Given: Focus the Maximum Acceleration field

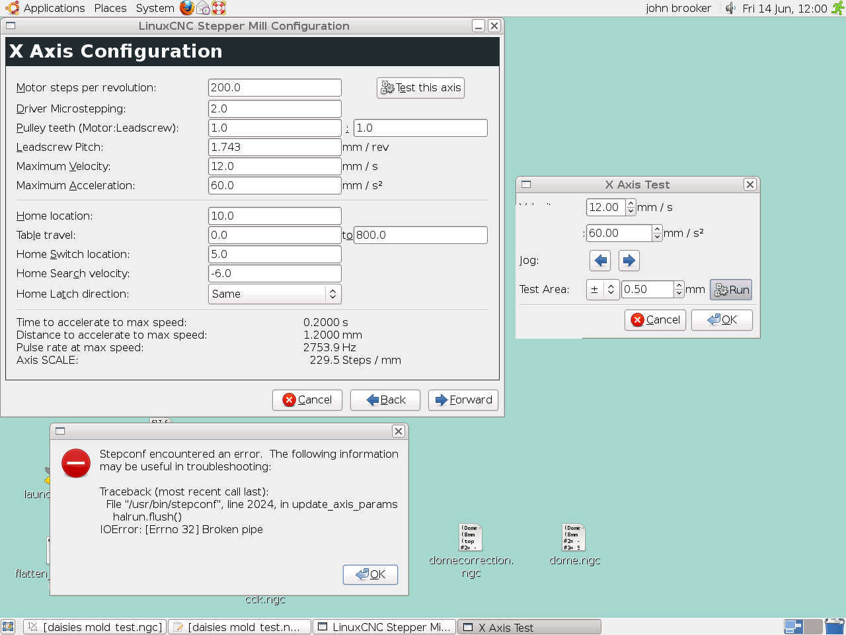Looking at the screenshot, I should [275, 185].
